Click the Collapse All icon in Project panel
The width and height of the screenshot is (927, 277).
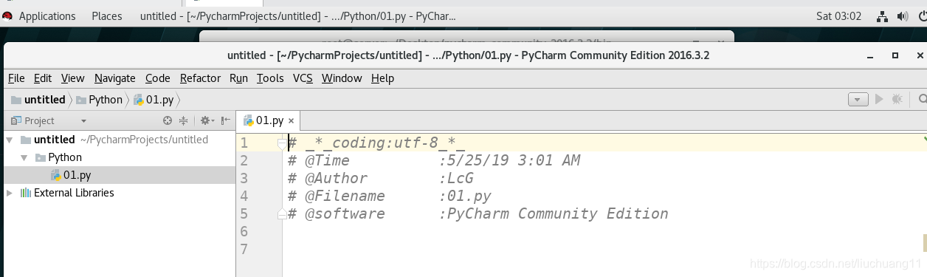[184, 120]
